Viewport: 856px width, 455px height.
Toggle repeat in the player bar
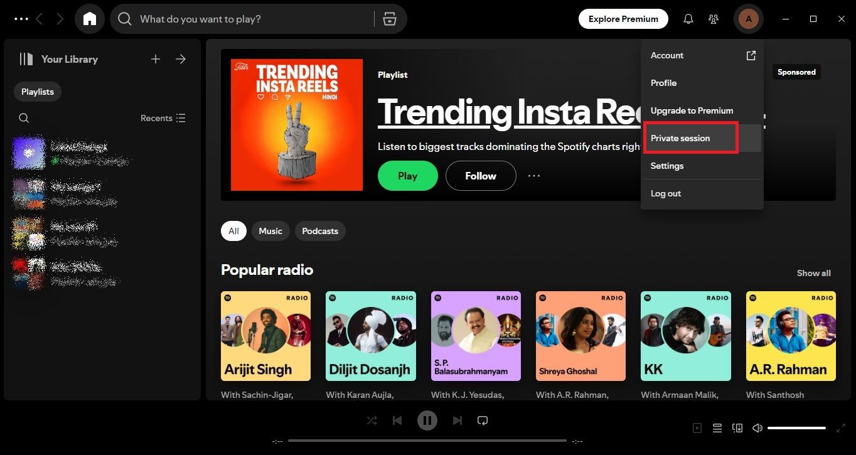483,420
